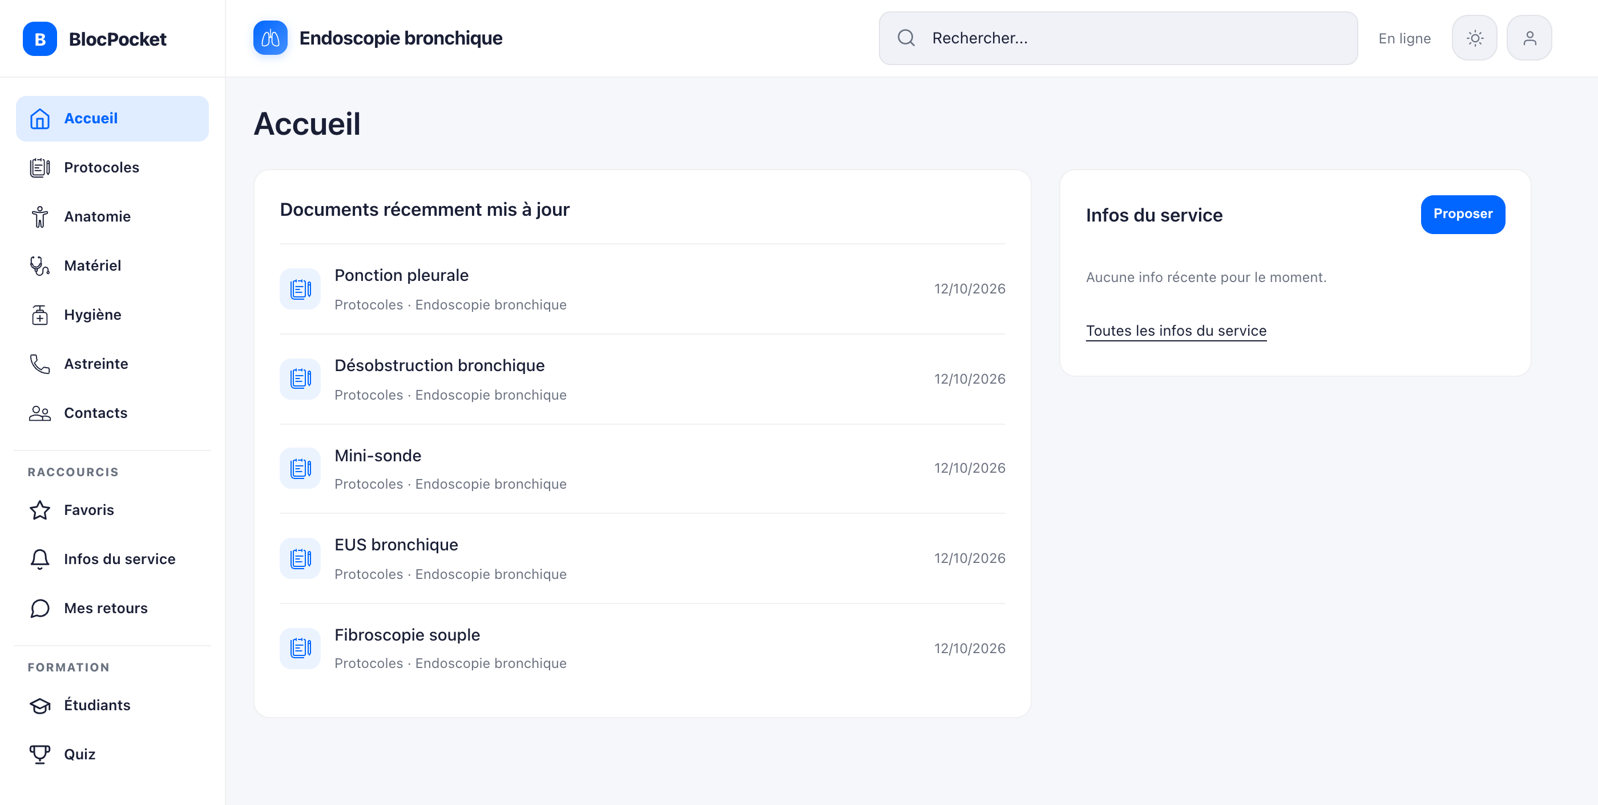Click the Favoris star icon
The width and height of the screenshot is (1598, 805).
(x=40, y=510)
